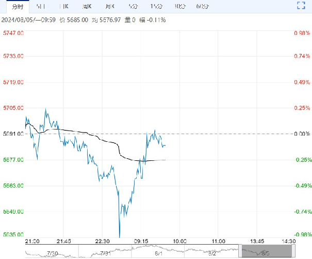Screen dimensions: 312x259
Task: Click the blue price line's lowest trough
Action: (x=119, y=237)
